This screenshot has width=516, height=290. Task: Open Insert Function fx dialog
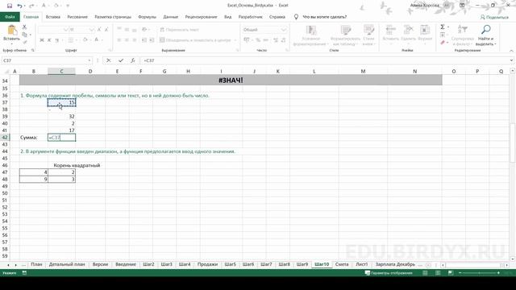(133, 60)
